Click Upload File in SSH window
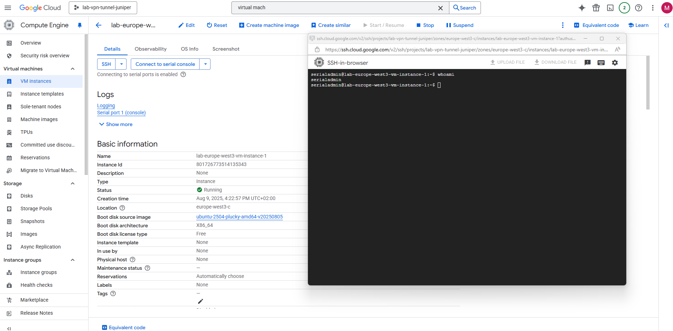The image size is (673, 331). click(x=507, y=62)
